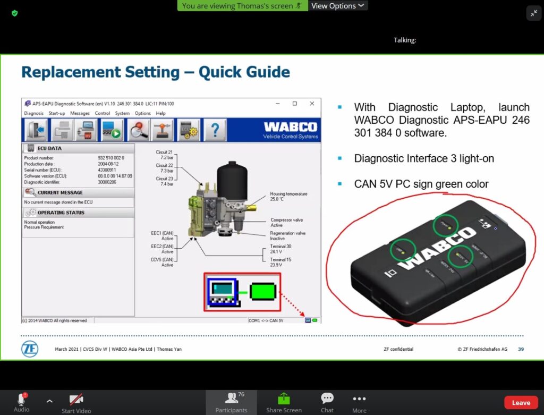The width and height of the screenshot is (544, 415).
Task: Click the large green ECU connection graphic
Action: [x=263, y=292]
